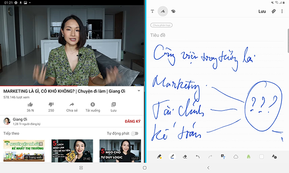Open the attachment paperclip in Notes
Screen dimensions: 289x173
[x=273, y=12]
